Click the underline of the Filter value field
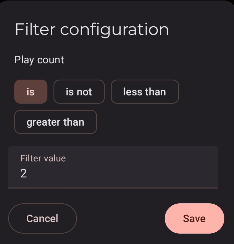The height and width of the screenshot is (244, 234). coord(113,188)
